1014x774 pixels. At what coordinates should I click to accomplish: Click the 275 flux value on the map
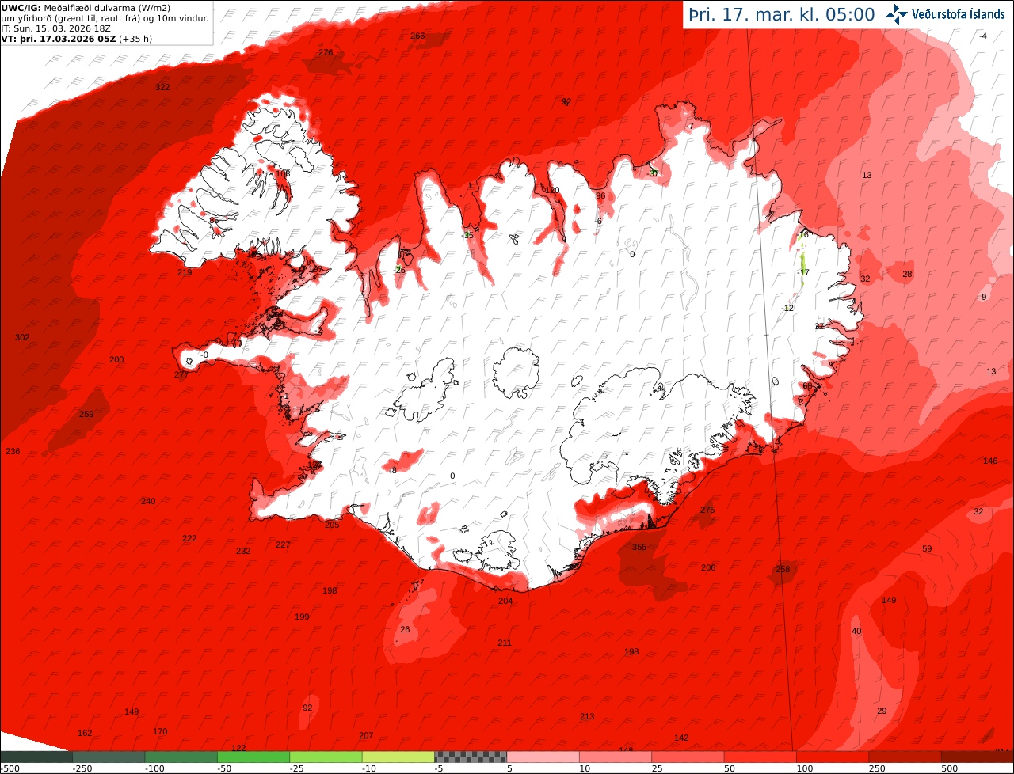coord(707,510)
